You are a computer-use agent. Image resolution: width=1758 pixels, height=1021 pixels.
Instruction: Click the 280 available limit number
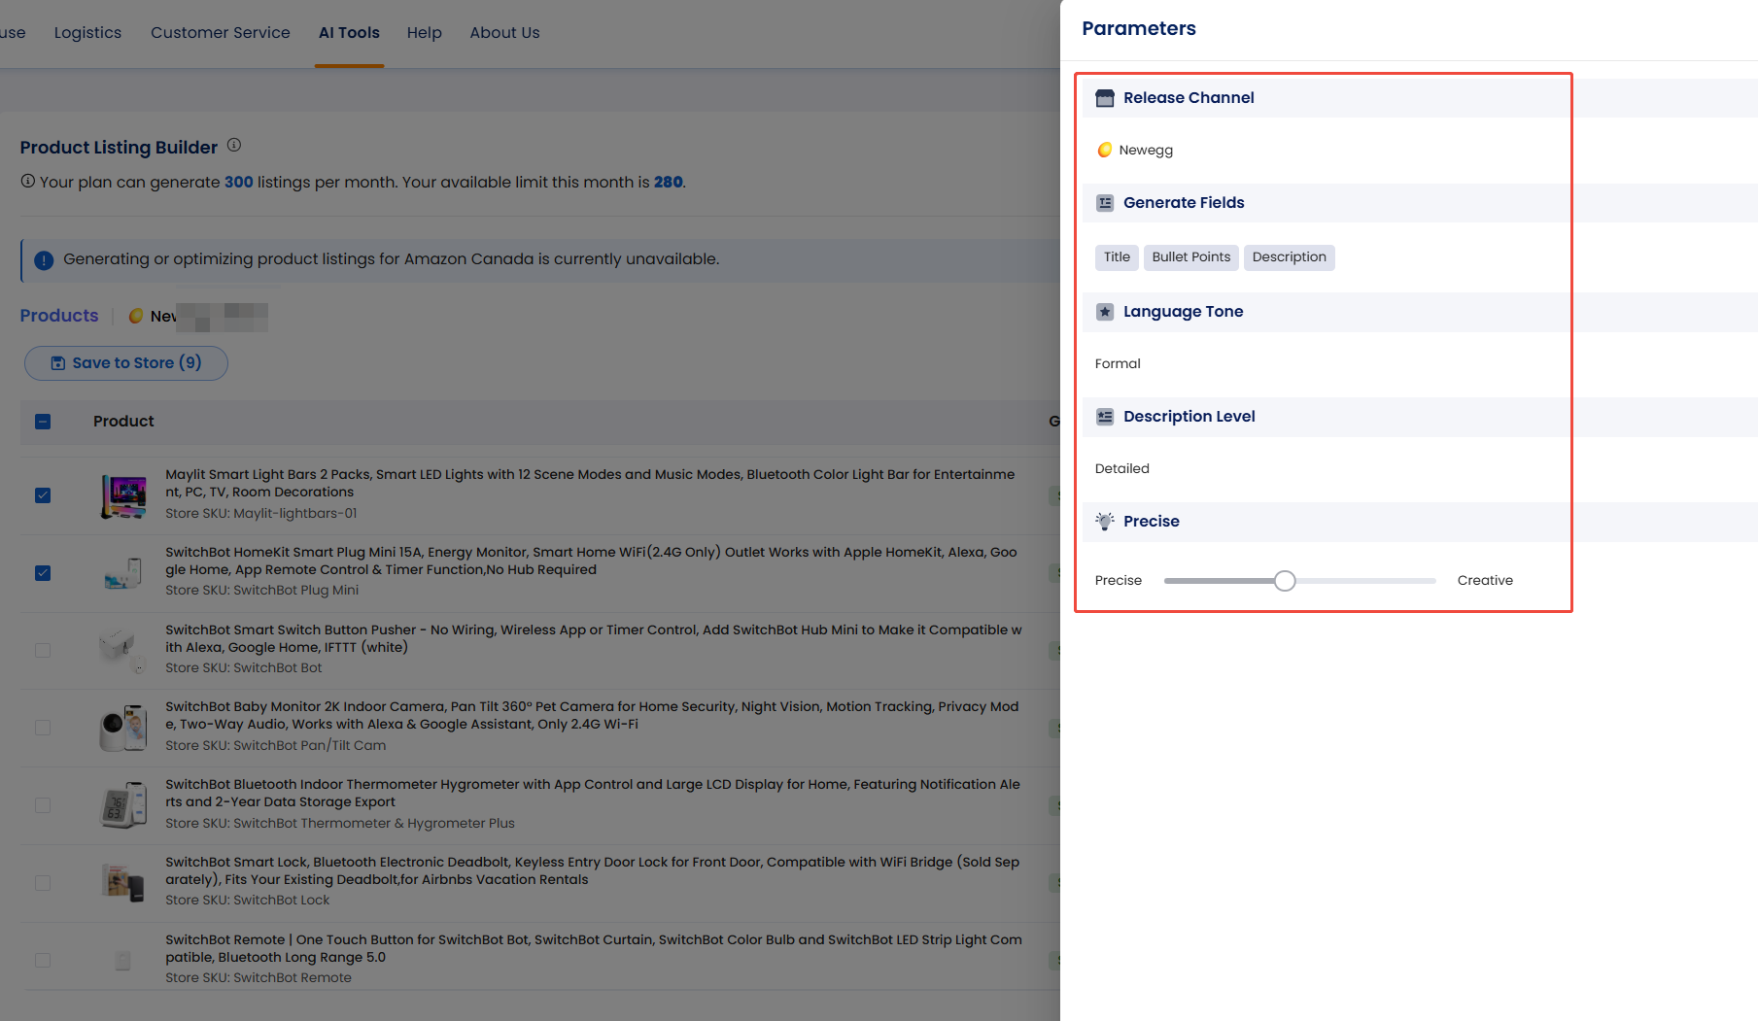tap(669, 182)
